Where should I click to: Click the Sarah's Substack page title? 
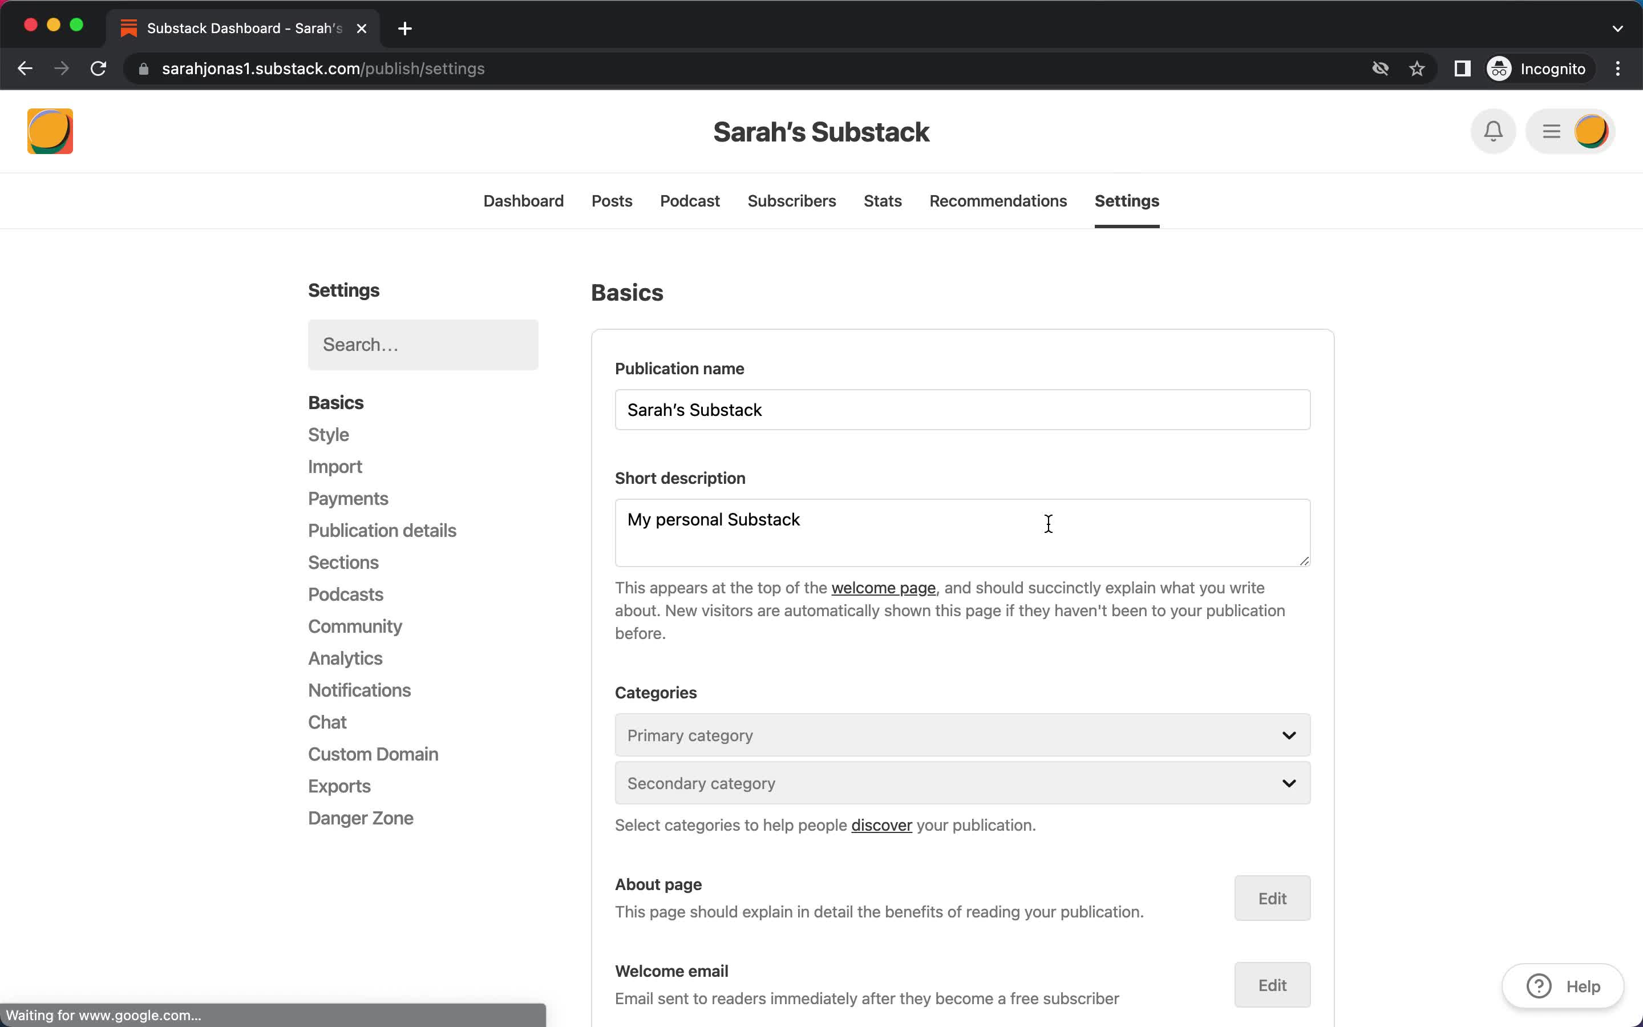[821, 132]
